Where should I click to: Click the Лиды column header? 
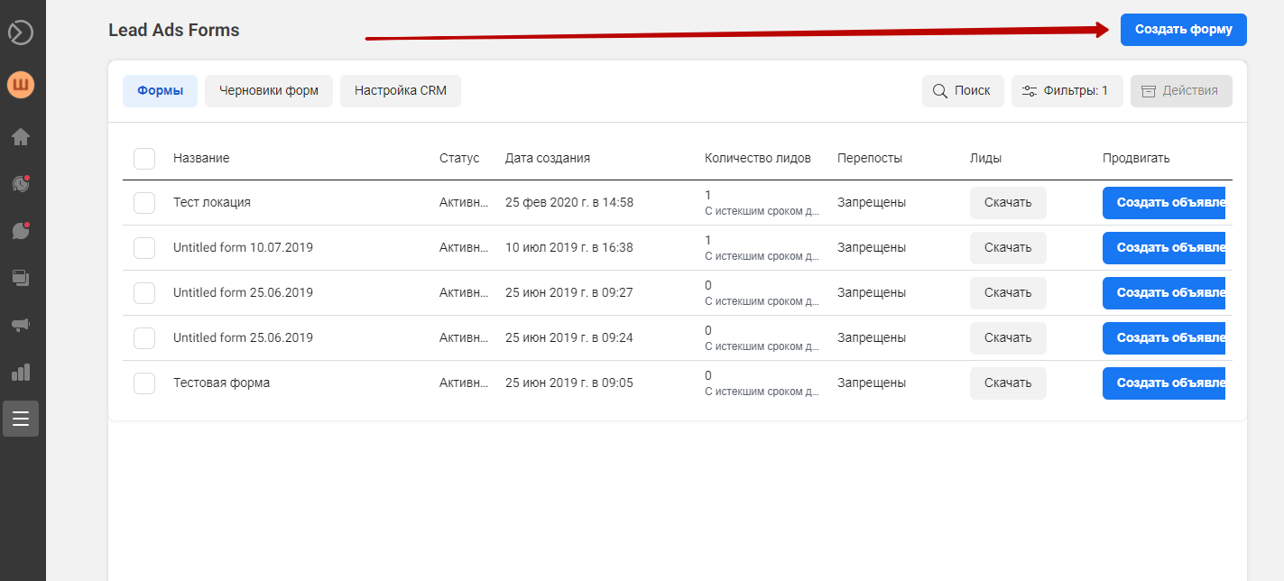[x=986, y=158]
